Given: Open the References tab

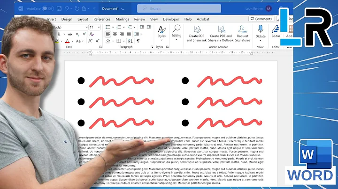Looking at the screenshot, I should point(102,19).
